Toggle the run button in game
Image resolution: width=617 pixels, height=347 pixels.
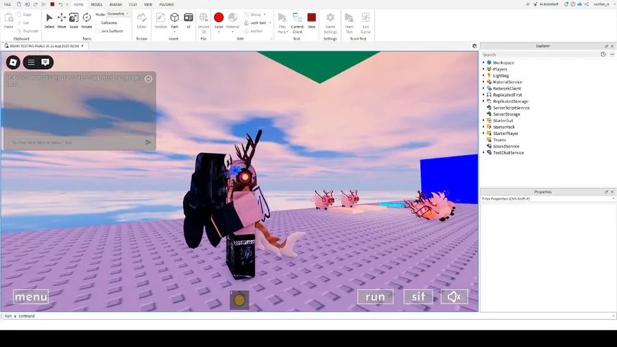(376, 297)
